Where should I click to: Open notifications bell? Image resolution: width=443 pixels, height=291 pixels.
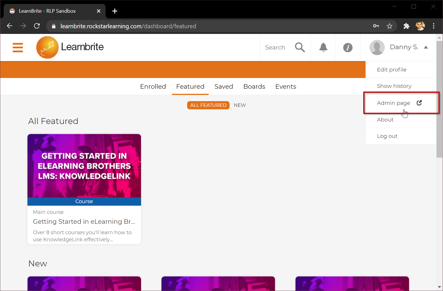click(x=323, y=47)
